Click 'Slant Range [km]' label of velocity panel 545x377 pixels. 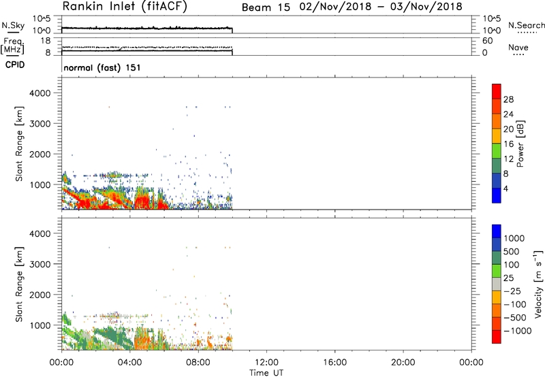(19, 284)
